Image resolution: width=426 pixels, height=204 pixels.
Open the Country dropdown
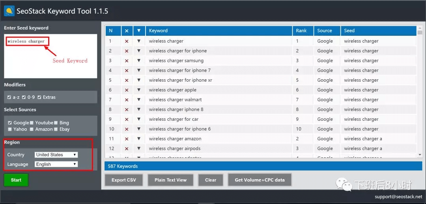(x=56, y=155)
